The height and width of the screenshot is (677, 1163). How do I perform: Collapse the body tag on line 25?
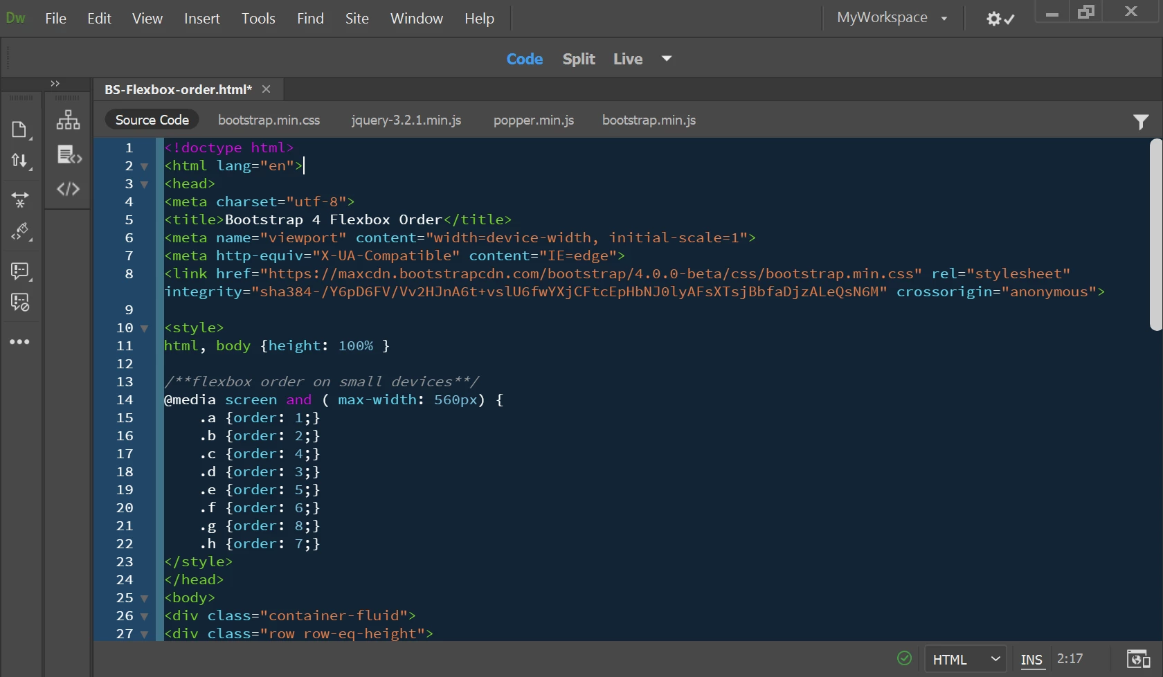pos(144,599)
